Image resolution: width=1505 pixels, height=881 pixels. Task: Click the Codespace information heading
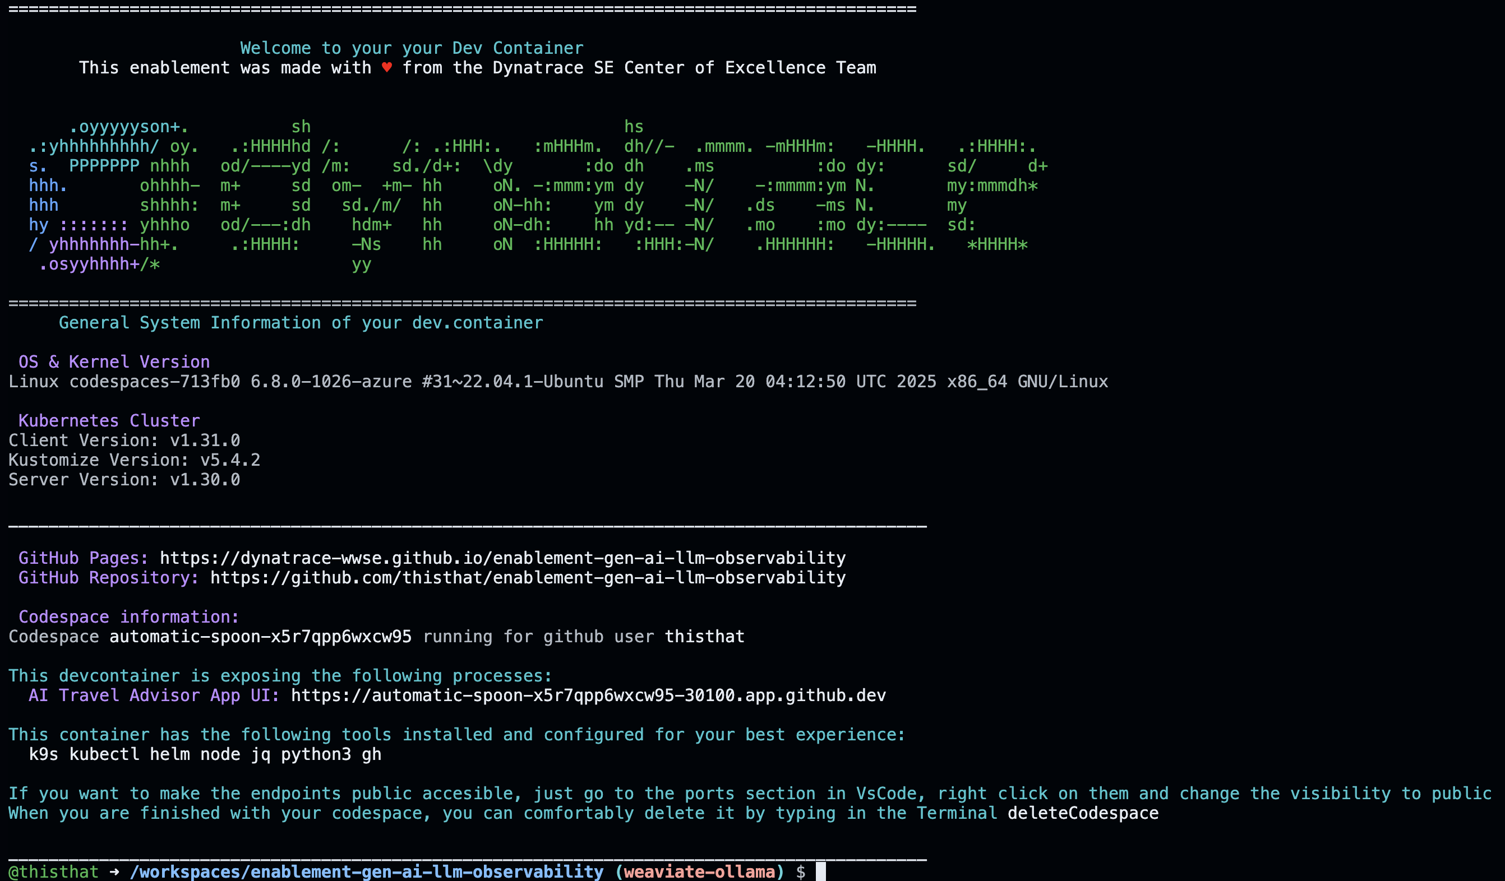129,616
